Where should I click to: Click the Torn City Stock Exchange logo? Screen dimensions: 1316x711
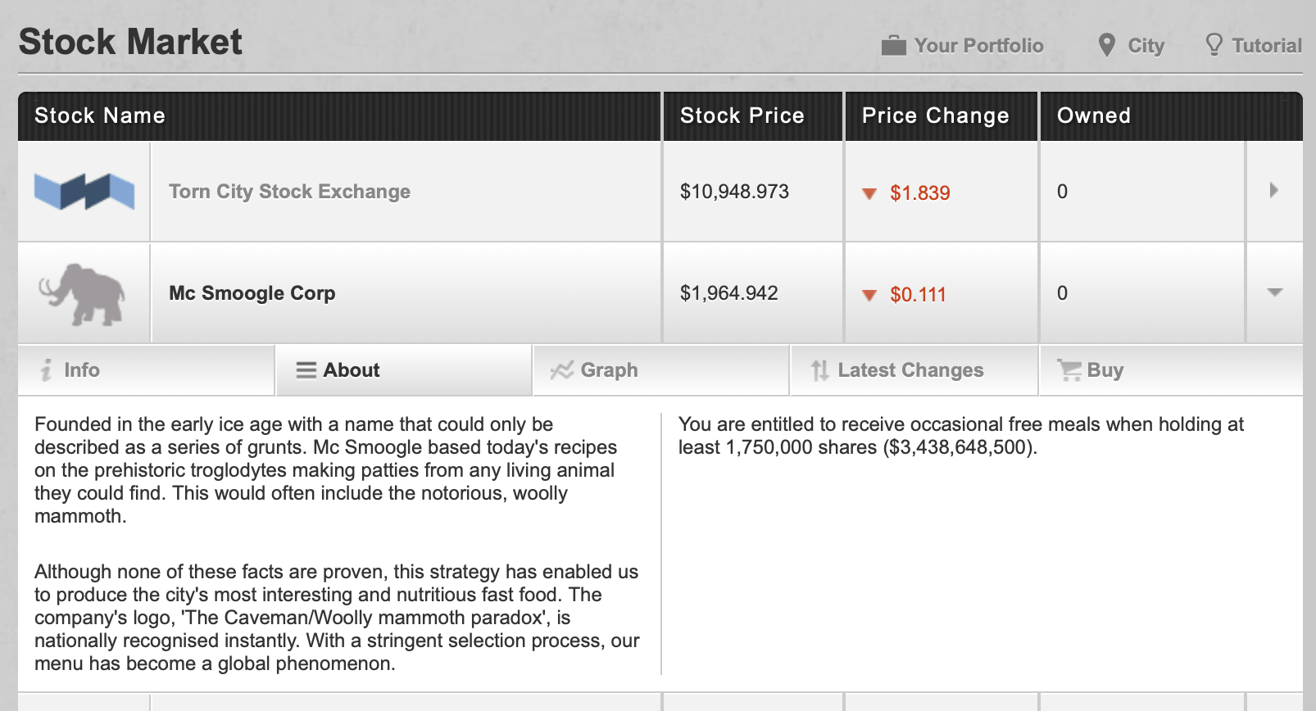(84, 192)
